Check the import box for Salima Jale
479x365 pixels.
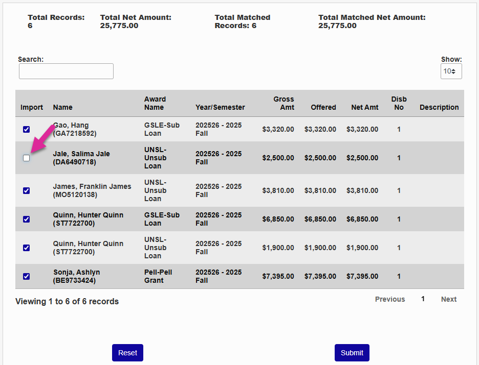click(x=27, y=158)
